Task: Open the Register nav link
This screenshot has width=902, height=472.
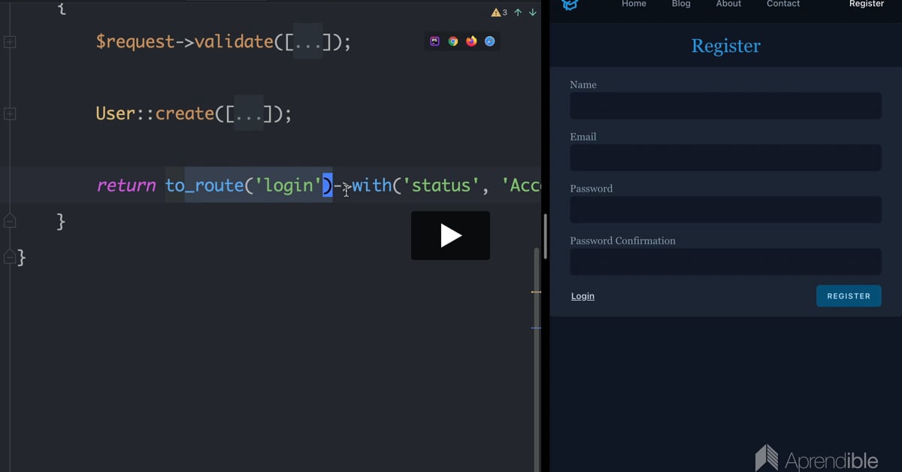Action: [x=867, y=4]
